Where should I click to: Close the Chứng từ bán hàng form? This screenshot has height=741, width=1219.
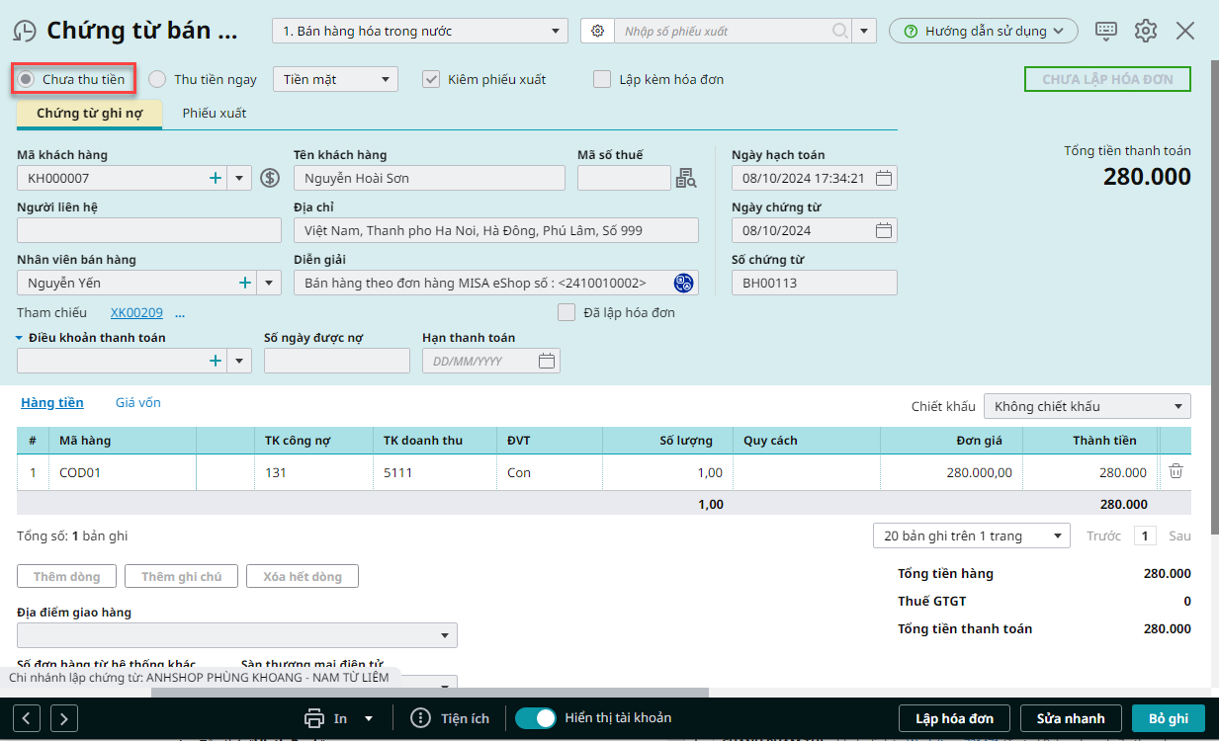(1185, 31)
